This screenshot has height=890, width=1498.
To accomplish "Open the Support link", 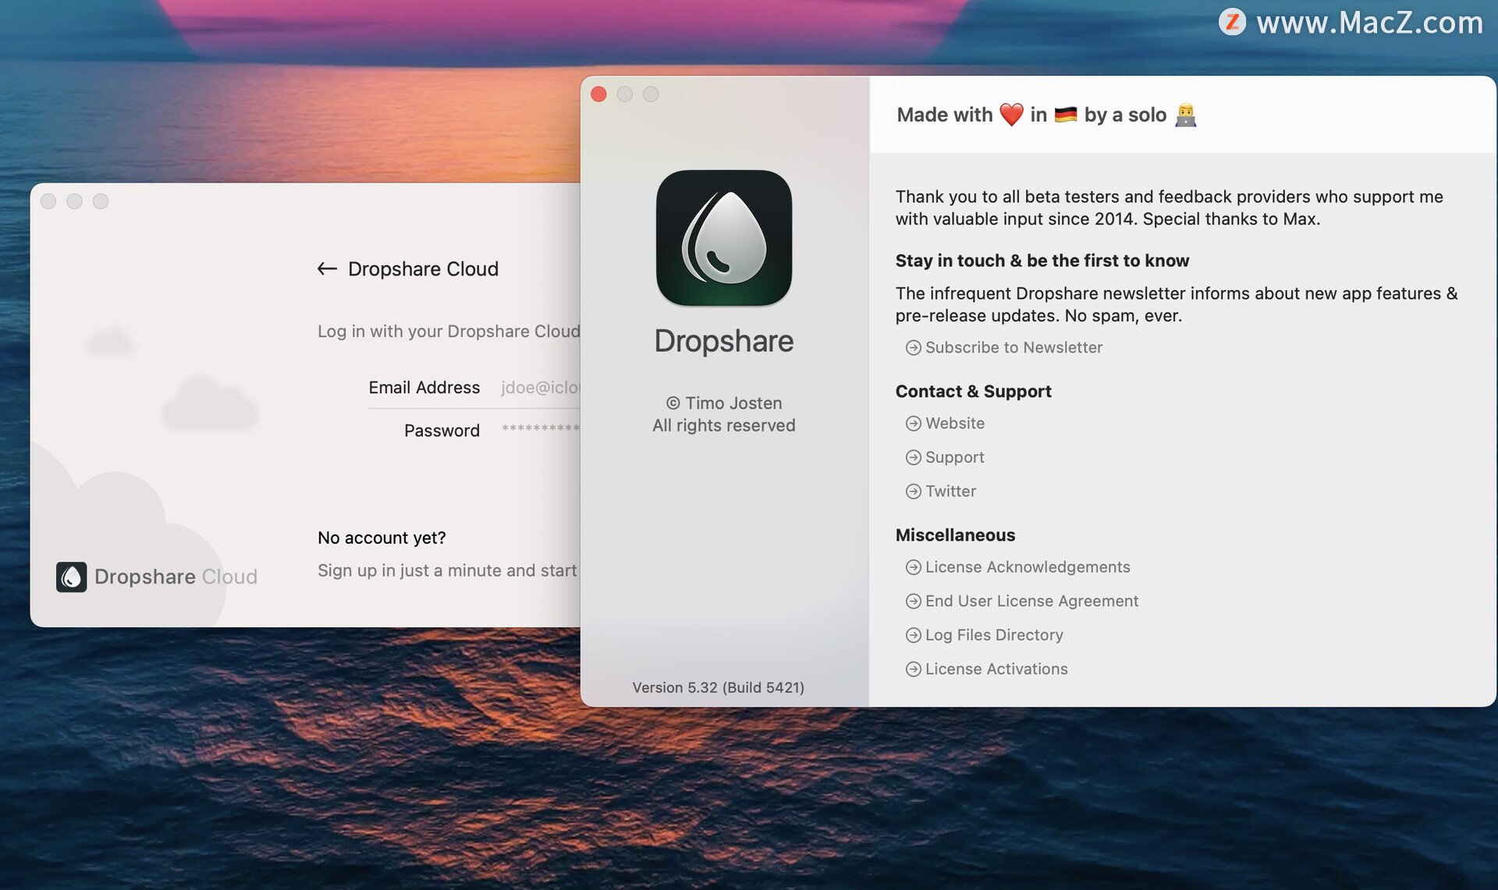I will (x=954, y=458).
